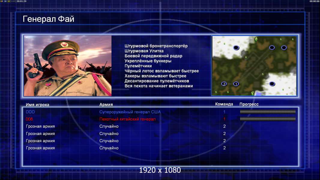Click the 'Прогресс' column header
This screenshot has width=320, height=180.
click(x=249, y=104)
